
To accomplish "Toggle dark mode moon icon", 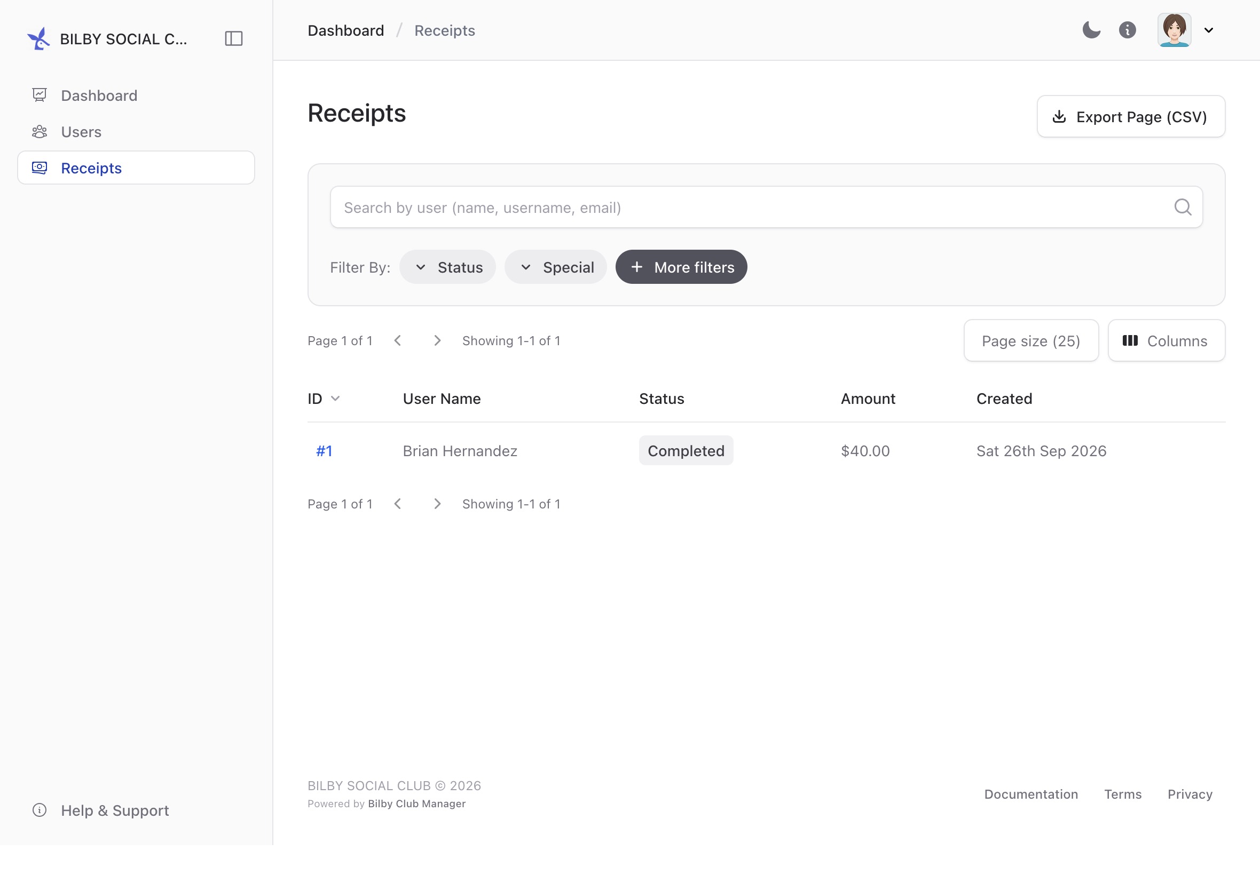I will tap(1091, 30).
